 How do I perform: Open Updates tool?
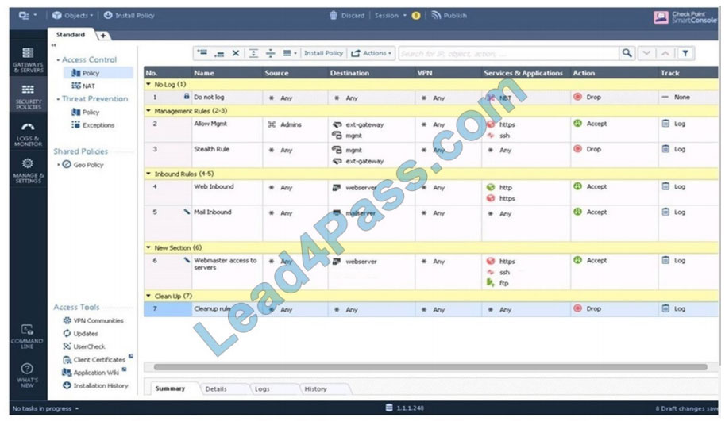point(80,333)
